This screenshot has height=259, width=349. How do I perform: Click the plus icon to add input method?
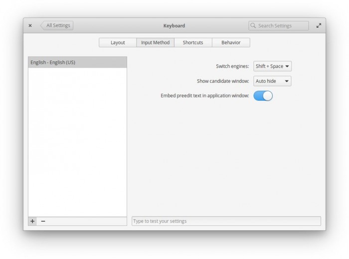(32, 221)
